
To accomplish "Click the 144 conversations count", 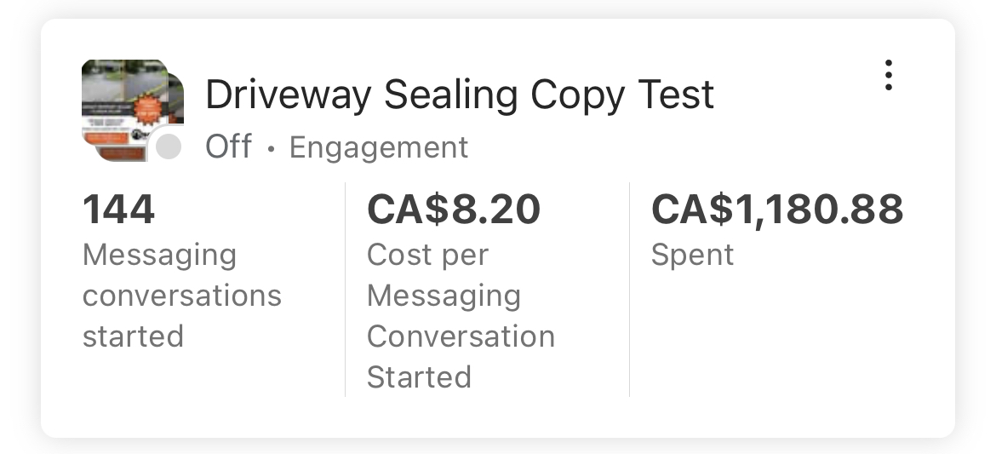I will click(x=118, y=210).
